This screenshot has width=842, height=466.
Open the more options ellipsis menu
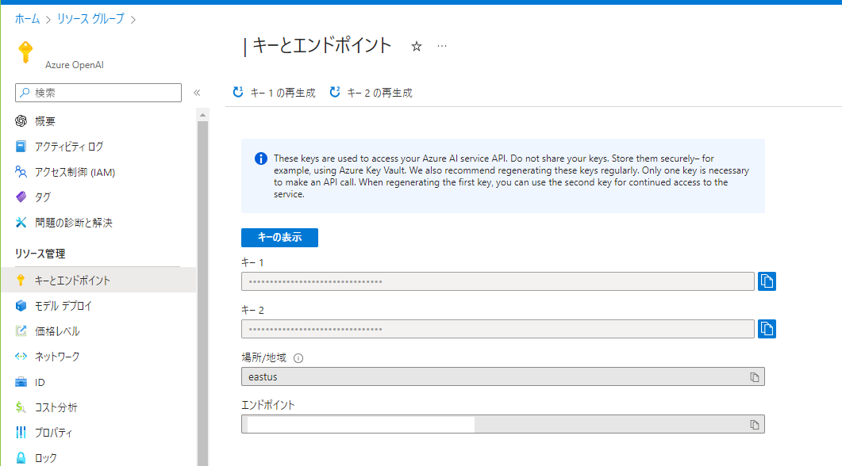[441, 46]
